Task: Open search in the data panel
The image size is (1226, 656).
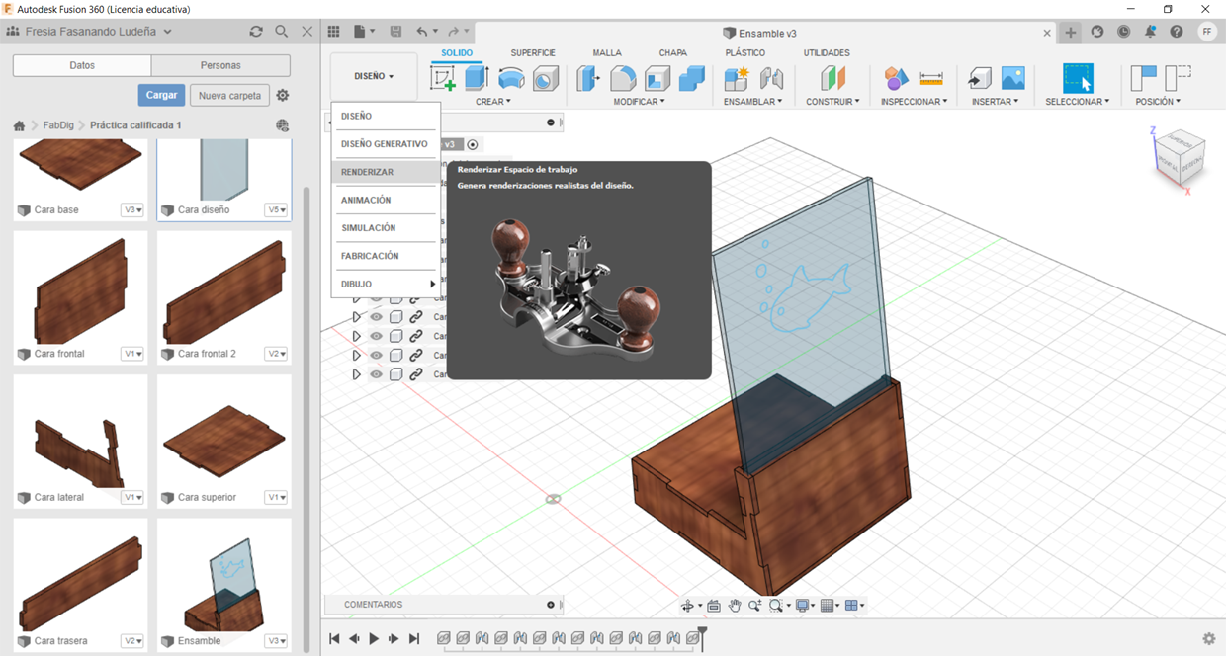Action: click(282, 32)
